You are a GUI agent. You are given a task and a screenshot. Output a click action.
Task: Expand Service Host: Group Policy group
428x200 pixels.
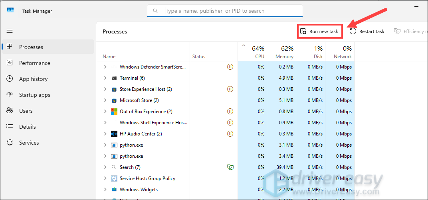tap(105, 178)
